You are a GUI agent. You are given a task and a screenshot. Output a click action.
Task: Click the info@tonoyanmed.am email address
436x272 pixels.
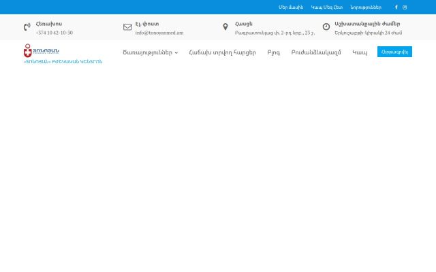159,33
